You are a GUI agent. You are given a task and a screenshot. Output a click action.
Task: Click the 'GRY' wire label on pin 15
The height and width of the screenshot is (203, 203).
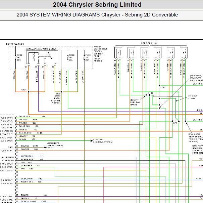(x=23, y=162)
